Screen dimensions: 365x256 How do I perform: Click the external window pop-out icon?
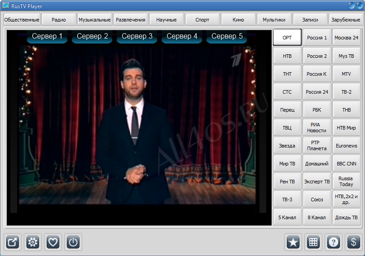point(13,242)
